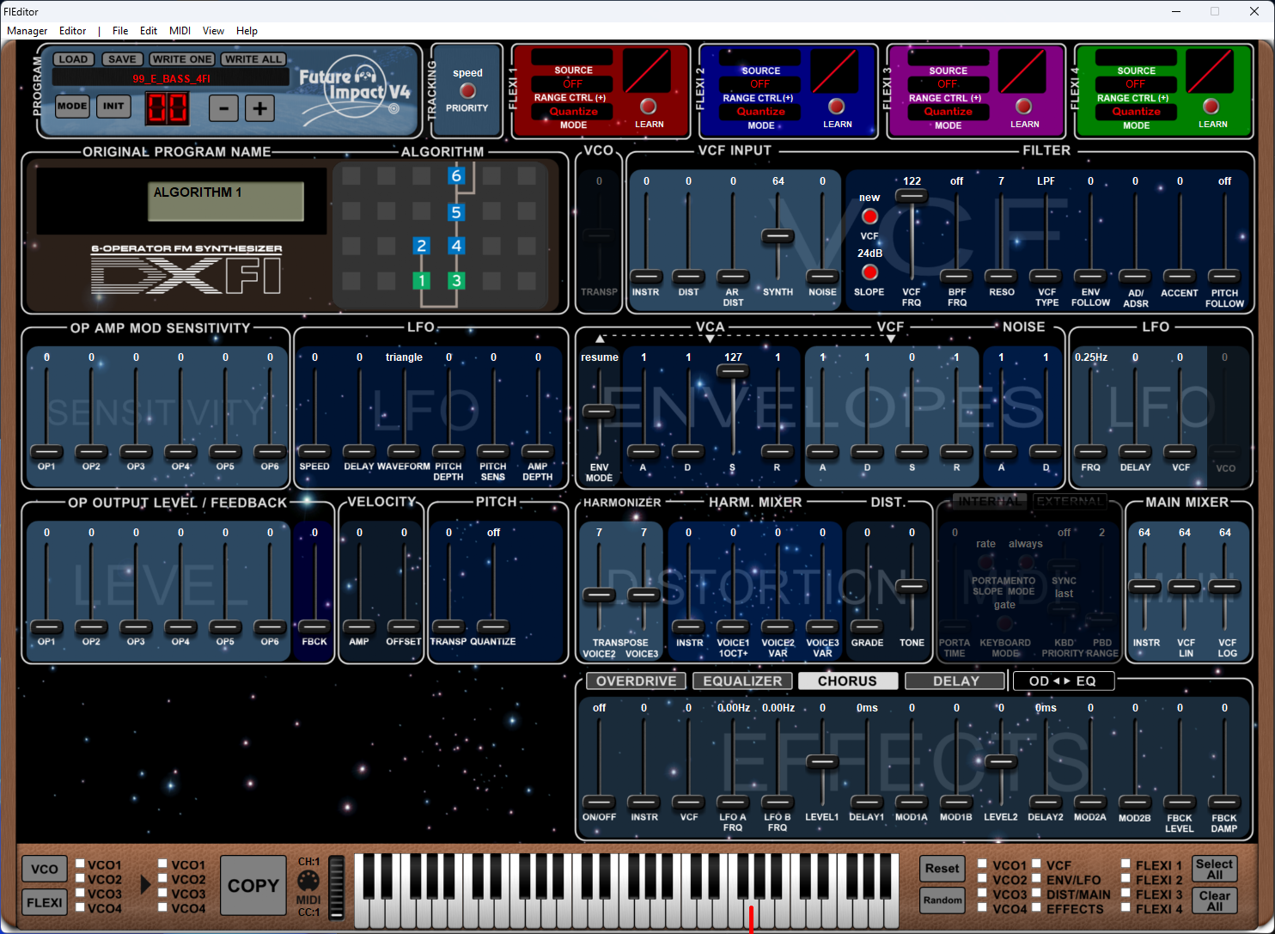Open the FLEXI 1 Quantize mode selector
The image size is (1275, 934).
tap(573, 112)
